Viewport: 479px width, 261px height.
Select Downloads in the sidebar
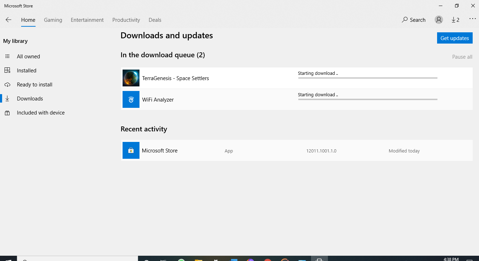pos(30,99)
